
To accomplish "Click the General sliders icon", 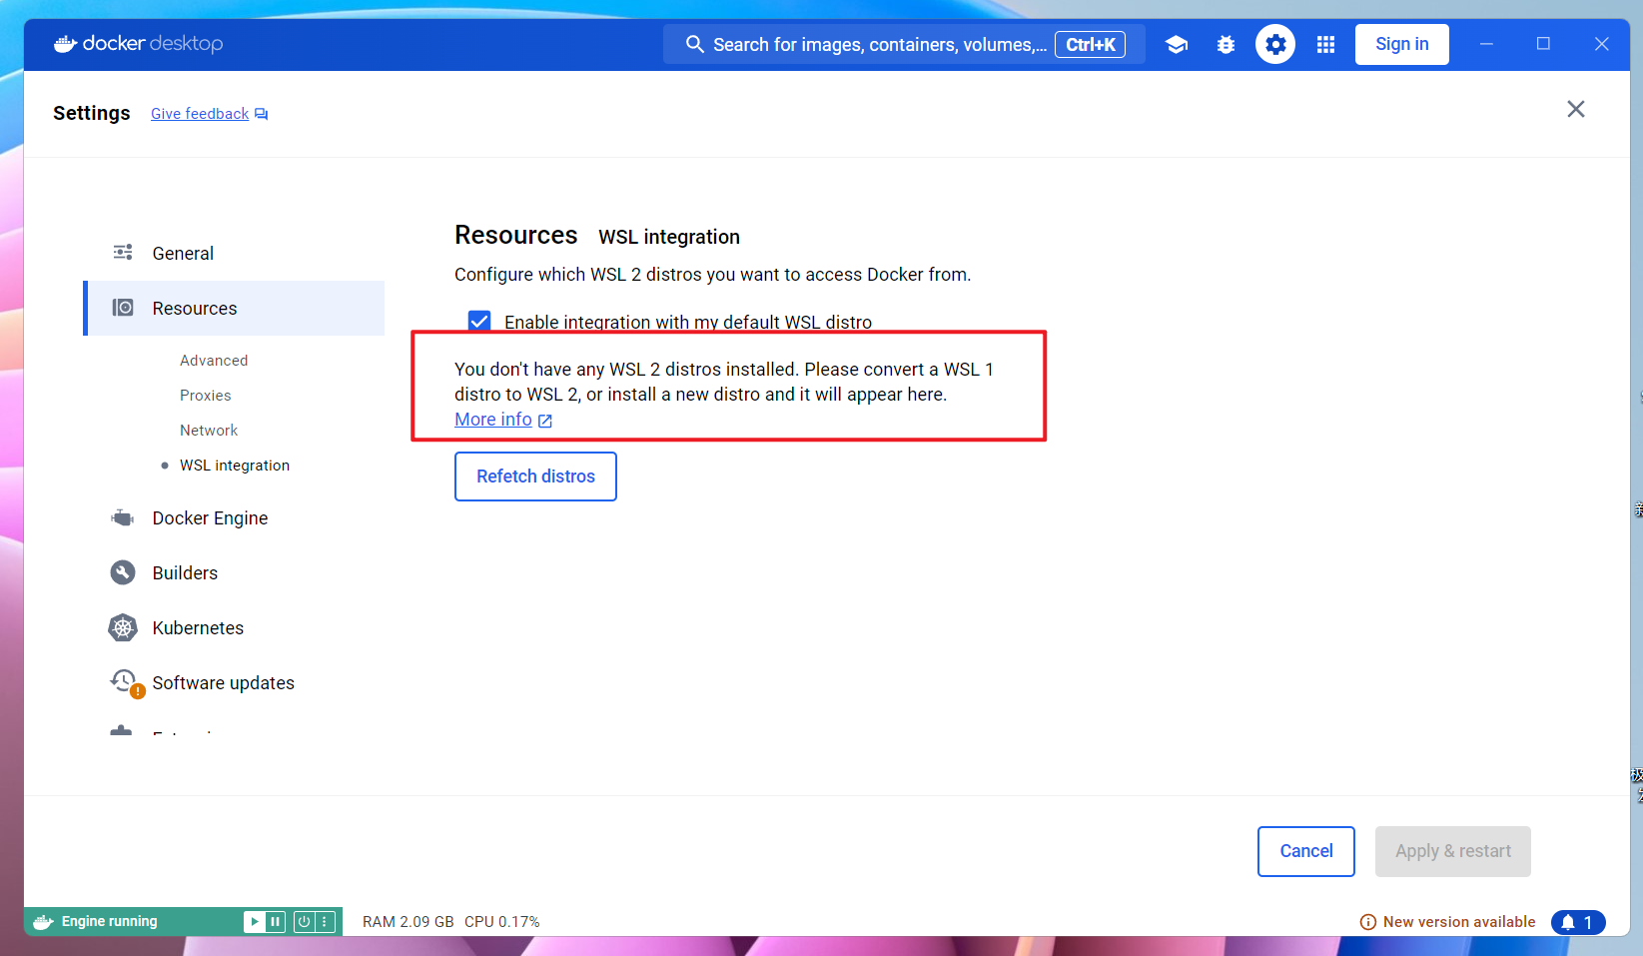I will [x=123, y=253].
